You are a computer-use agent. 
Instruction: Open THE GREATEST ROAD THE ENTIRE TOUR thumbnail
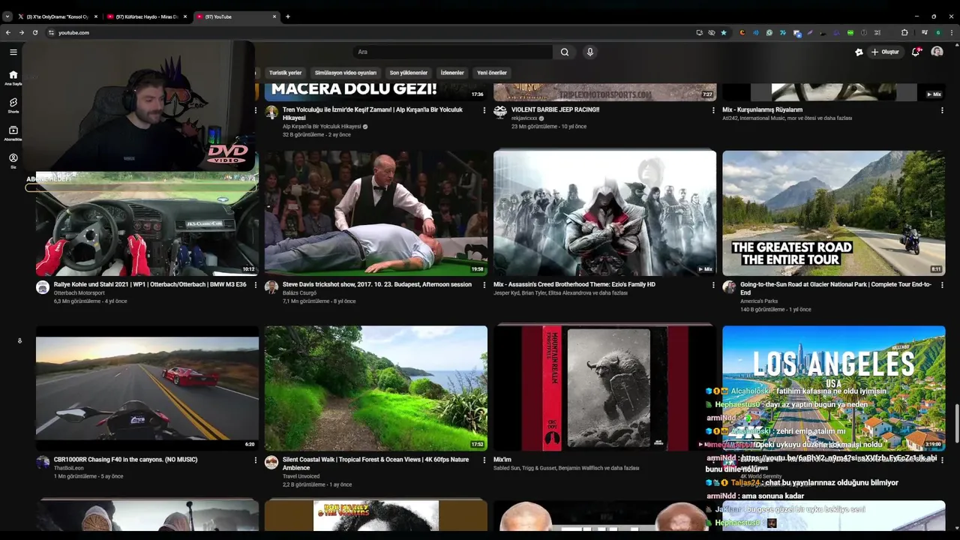(833, 213)
